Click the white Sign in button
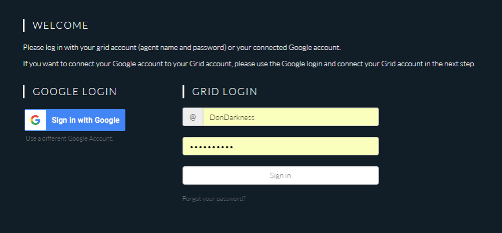Image resolution: width=502 pixels, height=233 pixels. coord(280,175)
